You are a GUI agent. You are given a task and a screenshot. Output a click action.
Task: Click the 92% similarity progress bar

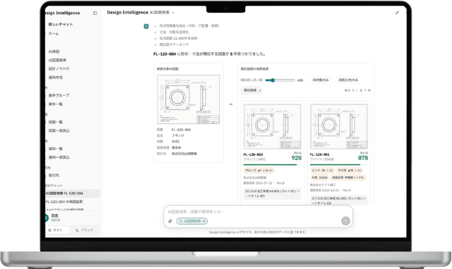(x=272, y=164)
